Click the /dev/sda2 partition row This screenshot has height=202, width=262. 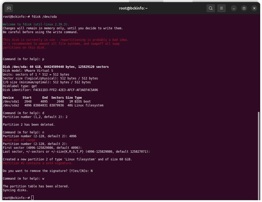click(53, 105)
